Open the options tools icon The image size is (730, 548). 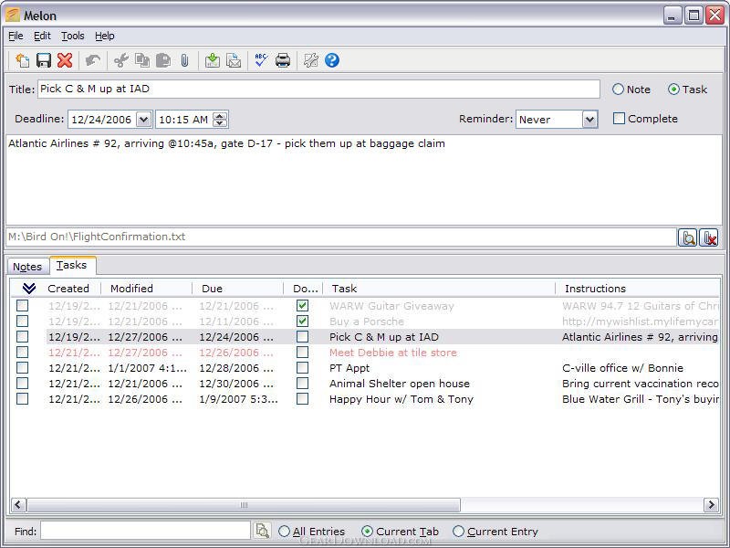pos(310,60)
